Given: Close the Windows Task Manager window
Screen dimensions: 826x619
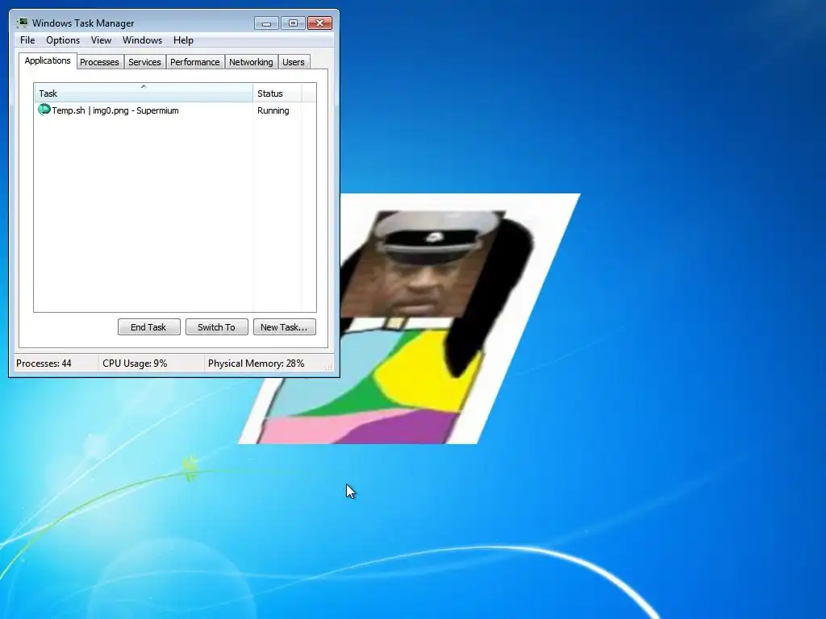Looking at the screenshot, I should [319, 23].
